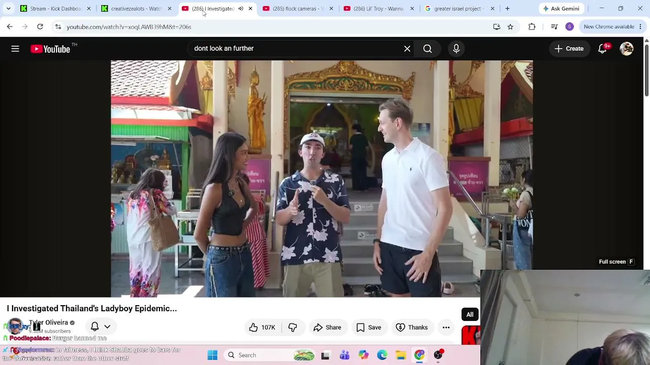650x365 pixels.
Task: Open Task View on the taskbar
Action: [x=325, y=355]
